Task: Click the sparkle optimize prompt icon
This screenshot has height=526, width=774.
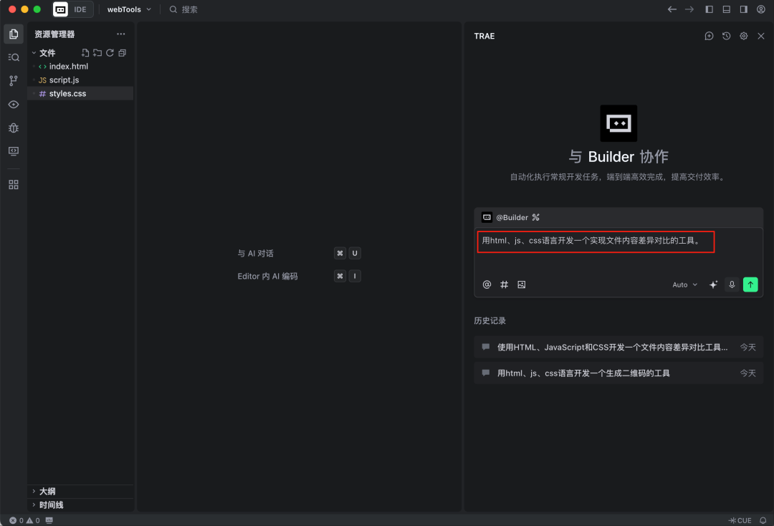Action: coord(713,284)
